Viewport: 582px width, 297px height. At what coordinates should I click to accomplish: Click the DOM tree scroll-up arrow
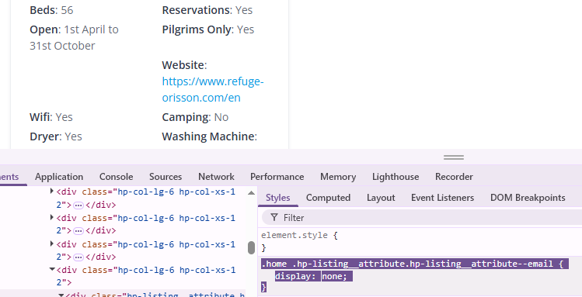pos(251,192)
